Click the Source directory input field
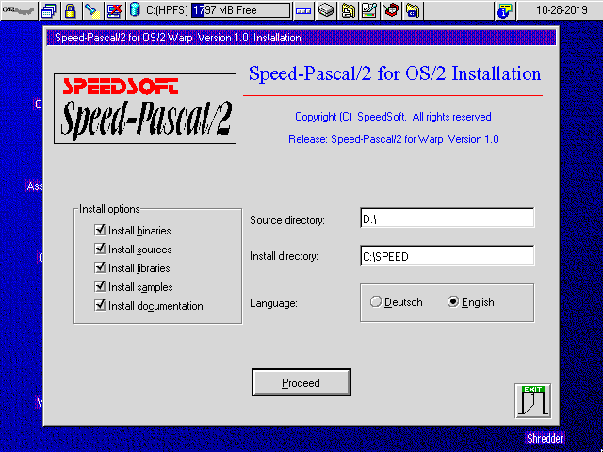 coord(448,218)
